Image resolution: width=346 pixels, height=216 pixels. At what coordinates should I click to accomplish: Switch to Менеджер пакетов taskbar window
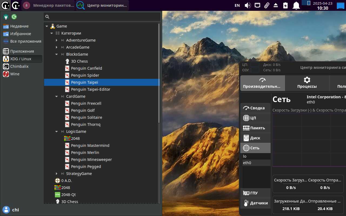tap(48, 5)
